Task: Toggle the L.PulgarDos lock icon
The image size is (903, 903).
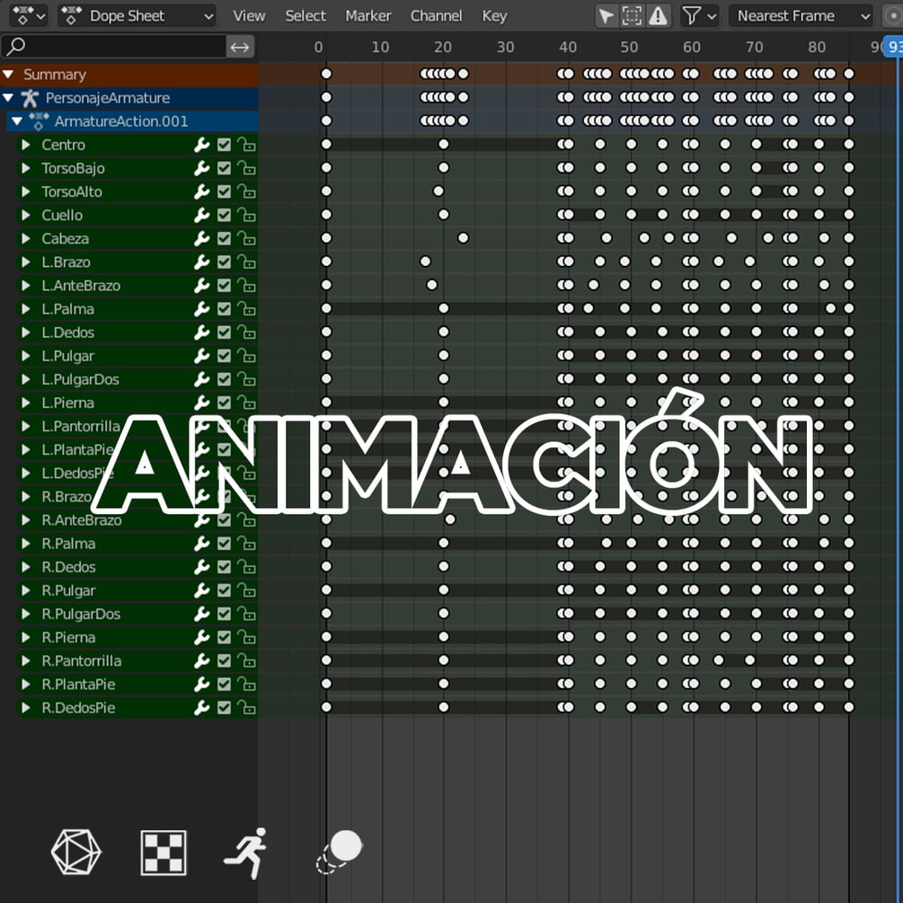Action: (246, 379)
